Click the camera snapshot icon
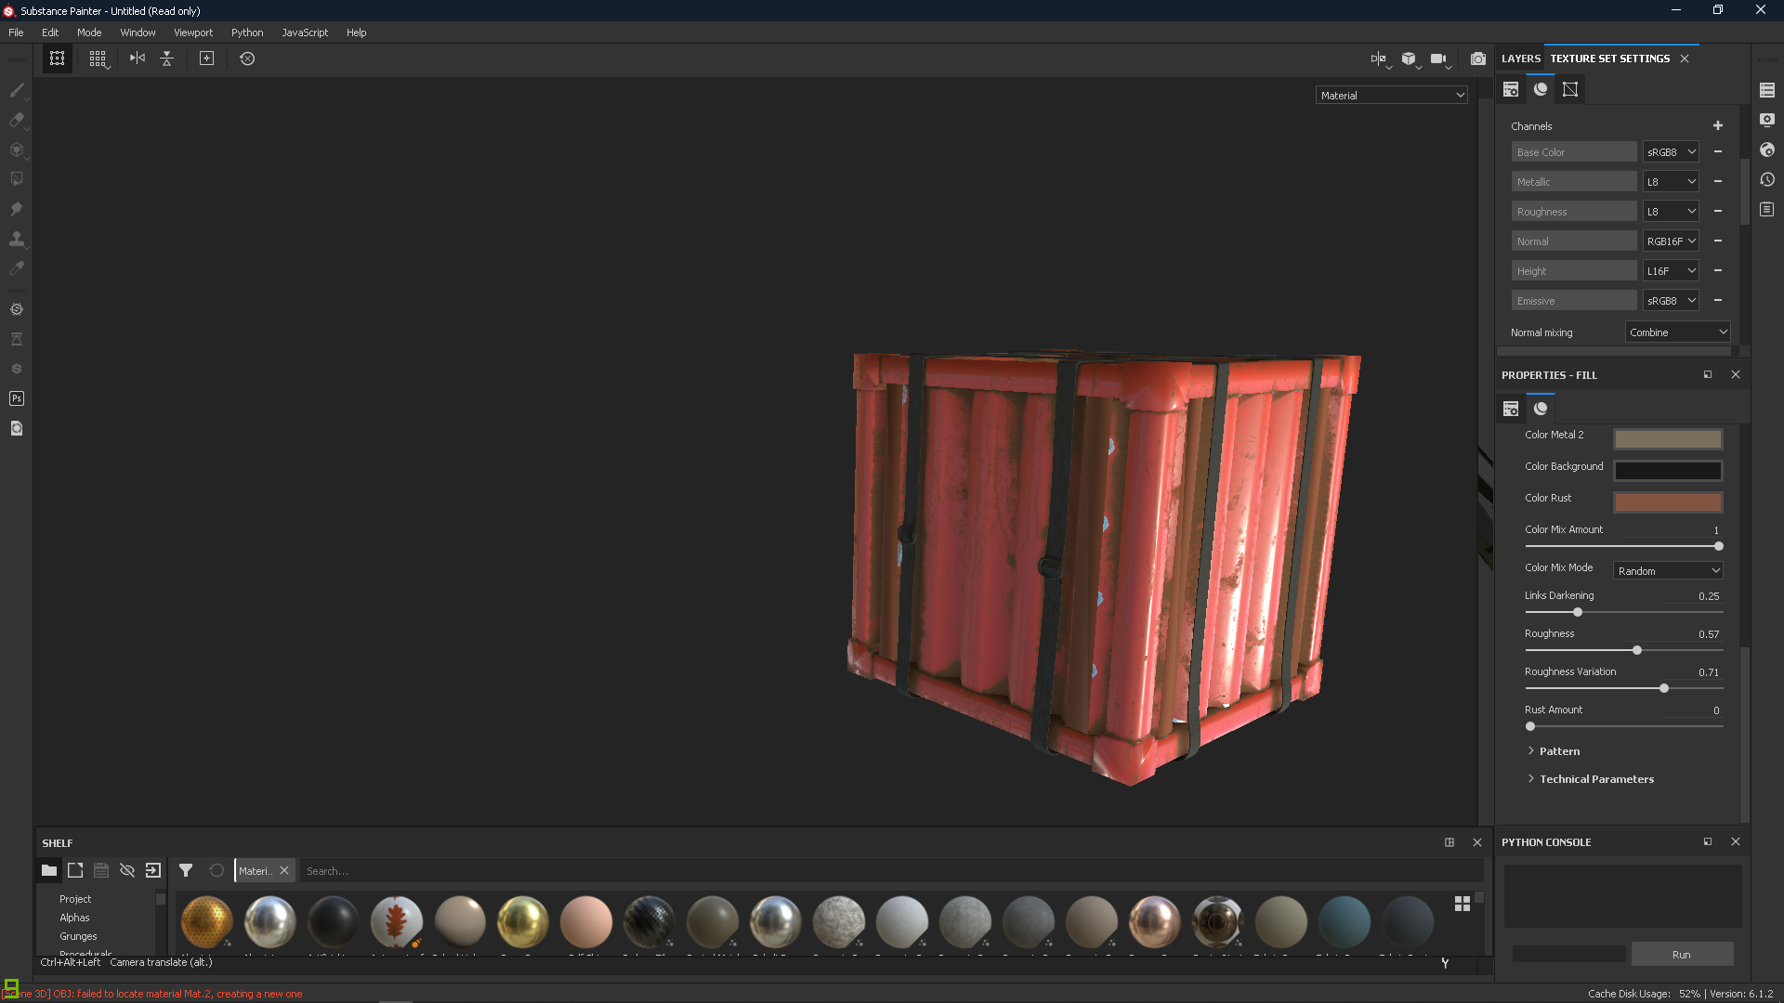Viewport: 1784px width, 1003px height. 1479,58
